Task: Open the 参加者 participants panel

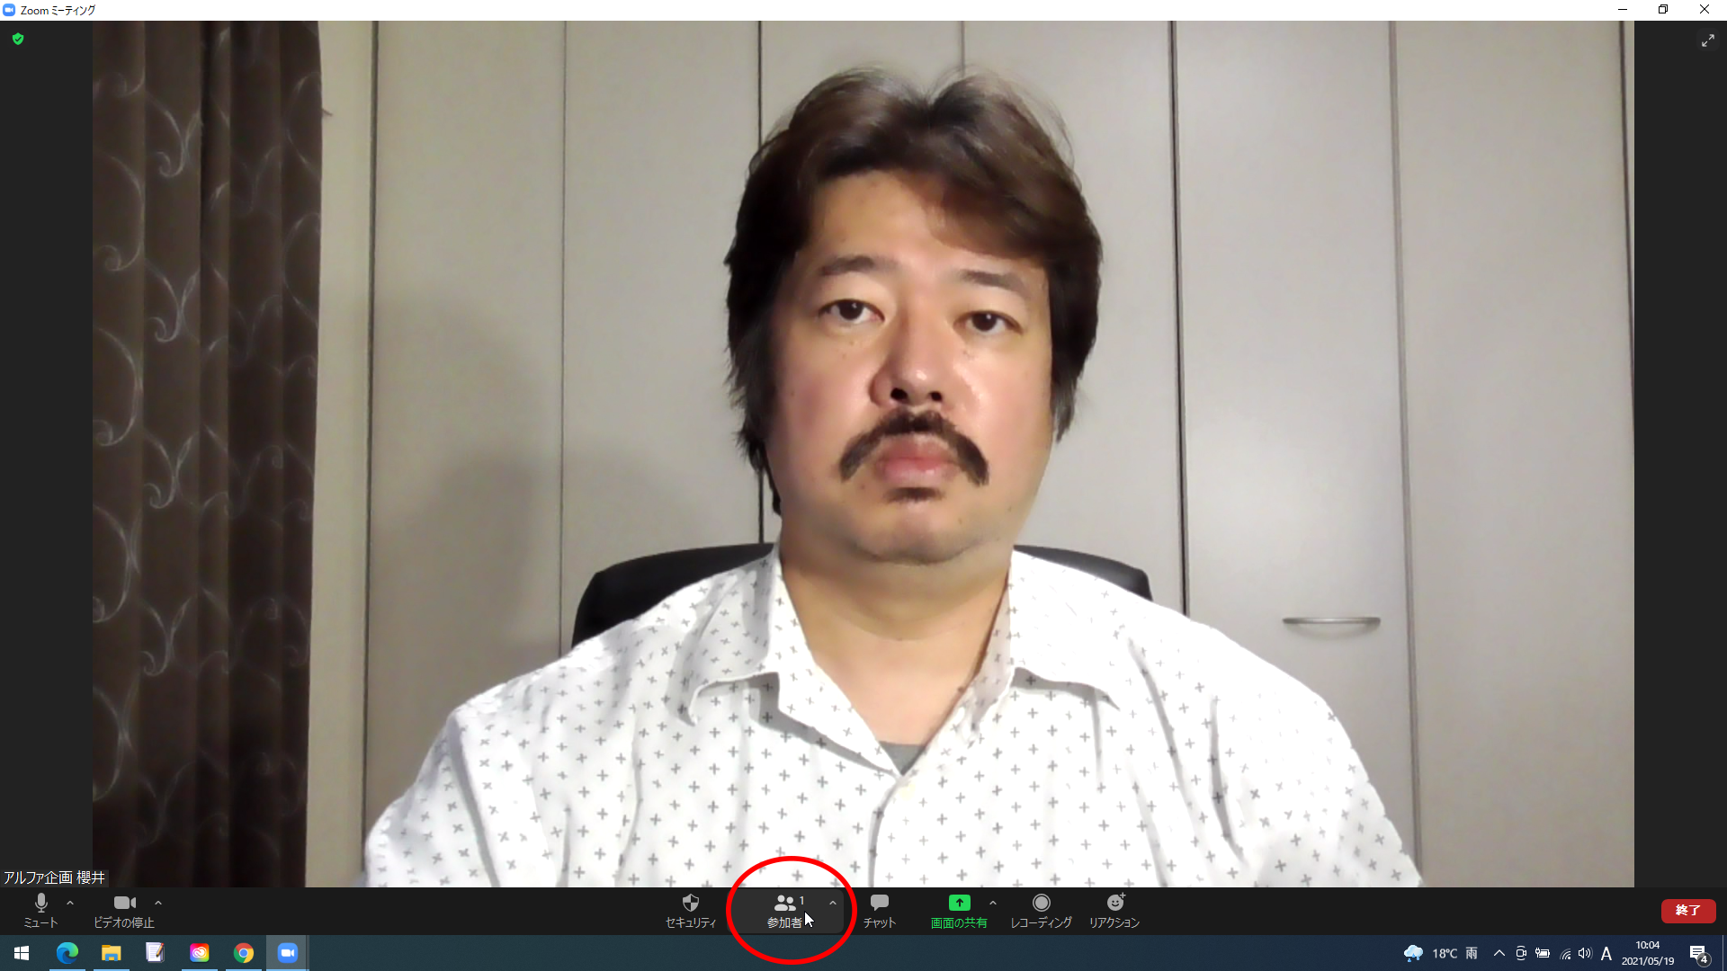Action: click(x=785, y=911)
